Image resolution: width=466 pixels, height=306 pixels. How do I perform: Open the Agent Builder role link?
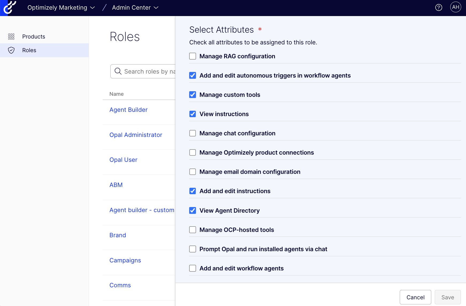pyautogui.click(x=128, y=110)
